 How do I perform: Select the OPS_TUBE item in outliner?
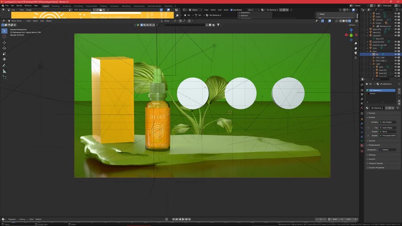click(x=380, y=58)
